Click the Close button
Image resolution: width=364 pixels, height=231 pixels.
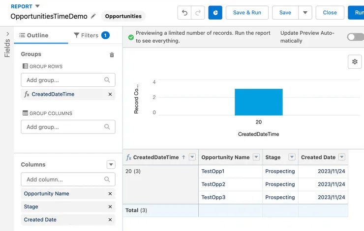(x=330, y=13)
